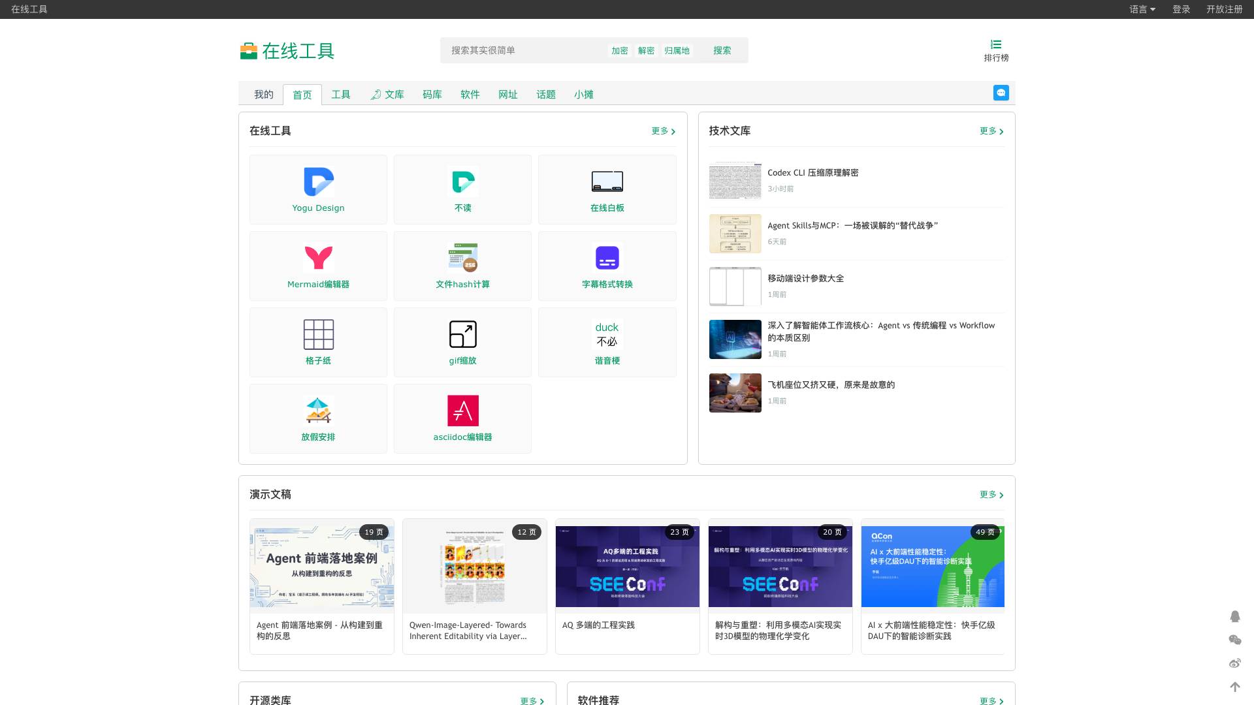
Task: Expand 更多 in 在线工具 section
Action: [x=663, y=131]
